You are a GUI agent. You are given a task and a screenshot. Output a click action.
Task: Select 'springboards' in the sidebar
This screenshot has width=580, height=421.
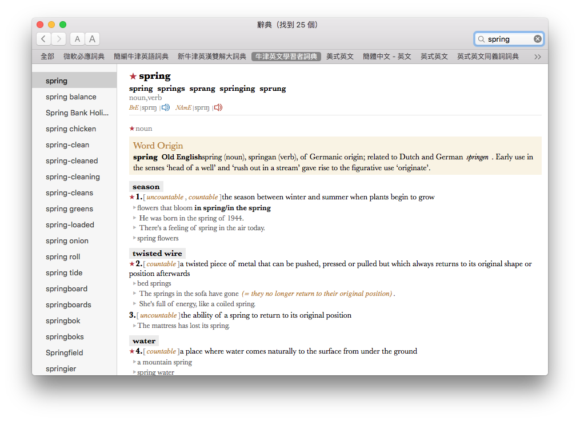click(x=74, y=304)
